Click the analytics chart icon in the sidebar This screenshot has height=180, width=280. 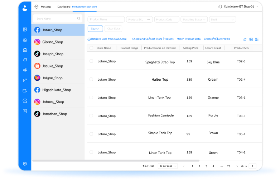coord(25,80)
